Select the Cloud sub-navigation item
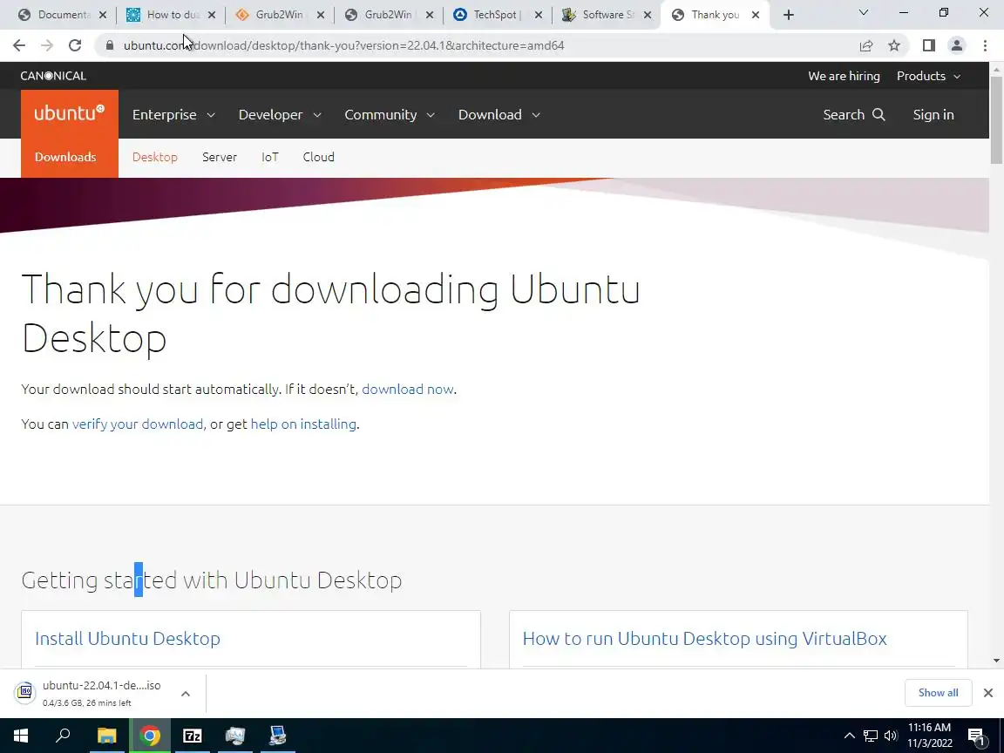The image size is (1004, 753). pos(318,157)
